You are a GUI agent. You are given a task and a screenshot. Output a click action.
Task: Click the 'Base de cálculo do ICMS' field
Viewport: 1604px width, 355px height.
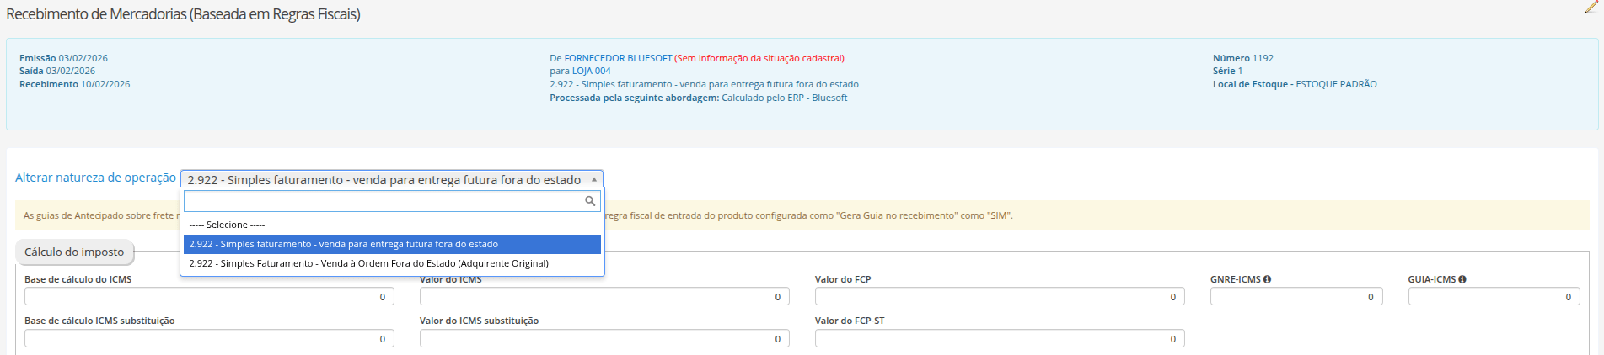tap(209, 296)
